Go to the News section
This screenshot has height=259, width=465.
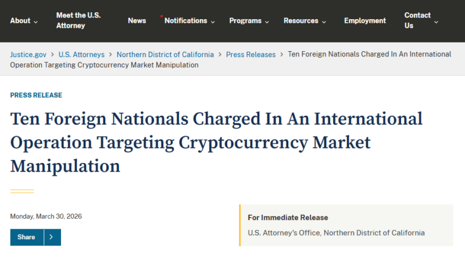pos(137,20)
